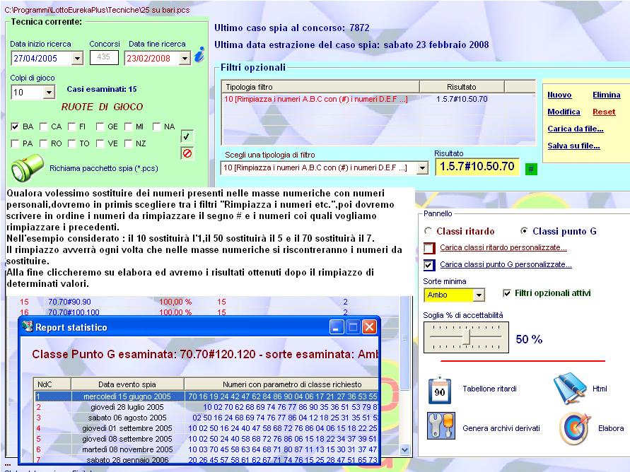Enable the NA wheel checkbox
The width and height of the screenshot is (630, 472).
(156, 126)
